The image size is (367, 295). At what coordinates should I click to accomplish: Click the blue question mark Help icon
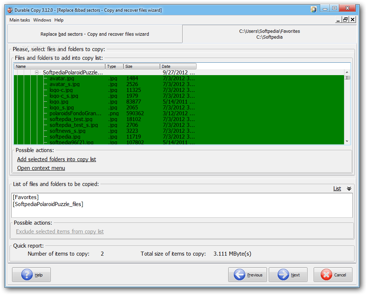[27, 275]
